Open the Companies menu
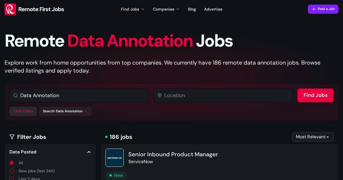The width and height of the screenshot is (343, 180). tap(166, 9)
